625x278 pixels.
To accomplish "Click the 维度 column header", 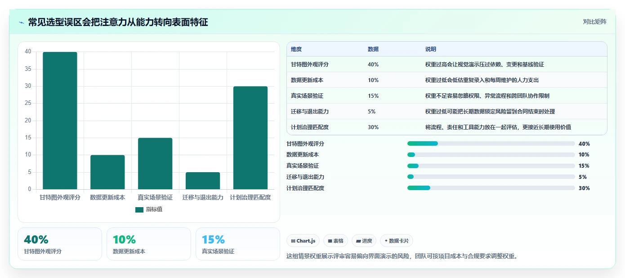I will (x=296, y=49).
